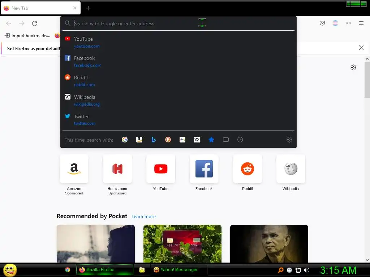Click scrollbar up arrow
370x277 pixels.
367,59
